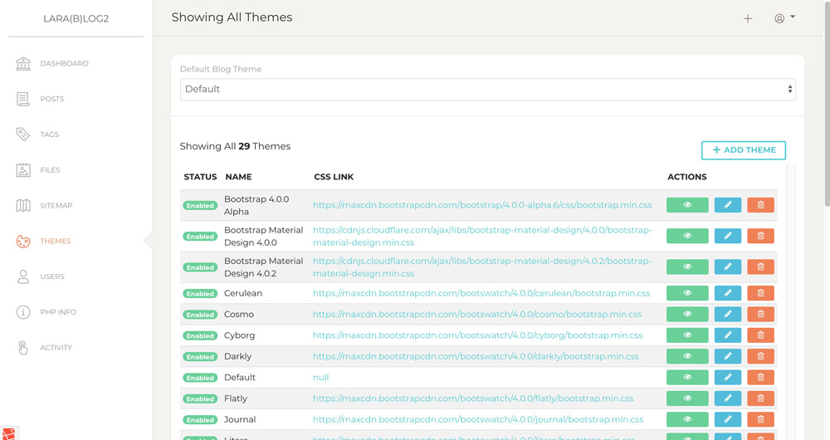This screenshot has height=440, width=830.
Task: Open the Default Blog Theme dropdown
Action: pyautogui.click(x=487, y=90)
